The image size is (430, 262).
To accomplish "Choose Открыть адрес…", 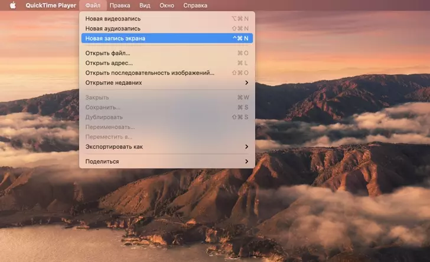I will coord(167,63).
